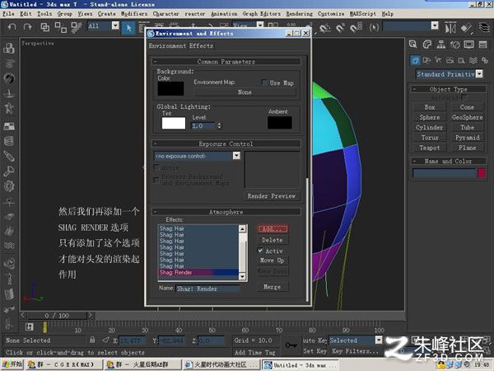This screenshot has height=371, width=494.
Task: Select the Helpers category icon
Action: pyautogui.click(x=461, y=60)
